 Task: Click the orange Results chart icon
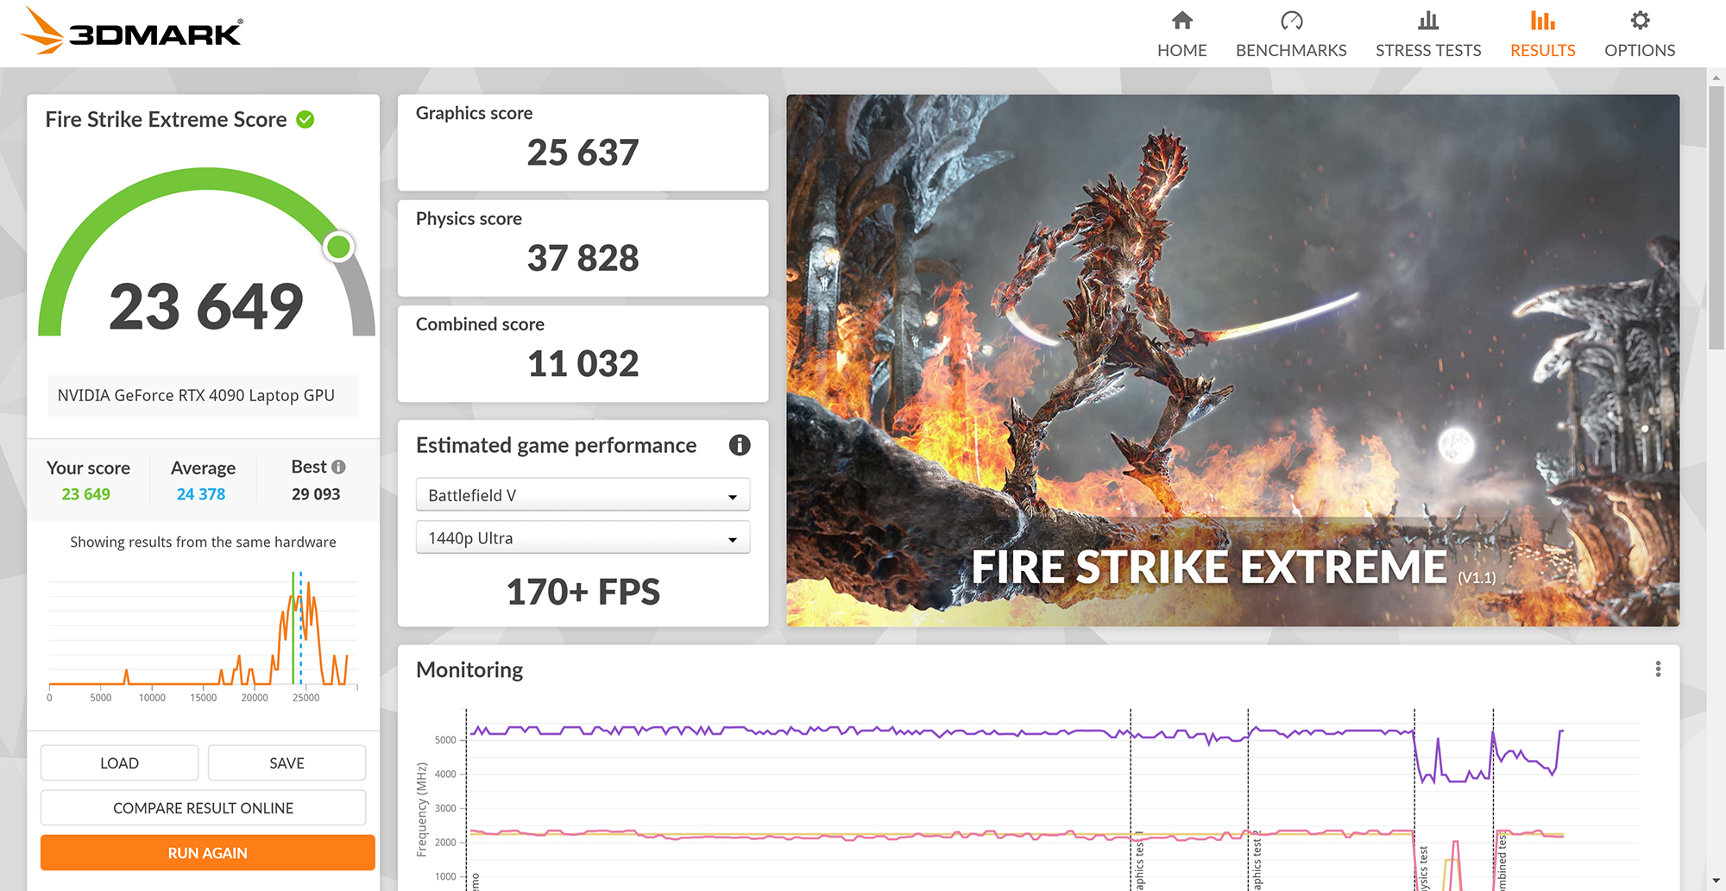click(1542, 21)
